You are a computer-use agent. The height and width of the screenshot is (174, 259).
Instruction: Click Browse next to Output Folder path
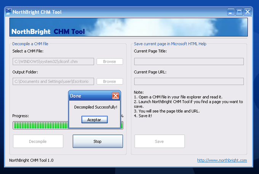point(110,81)
